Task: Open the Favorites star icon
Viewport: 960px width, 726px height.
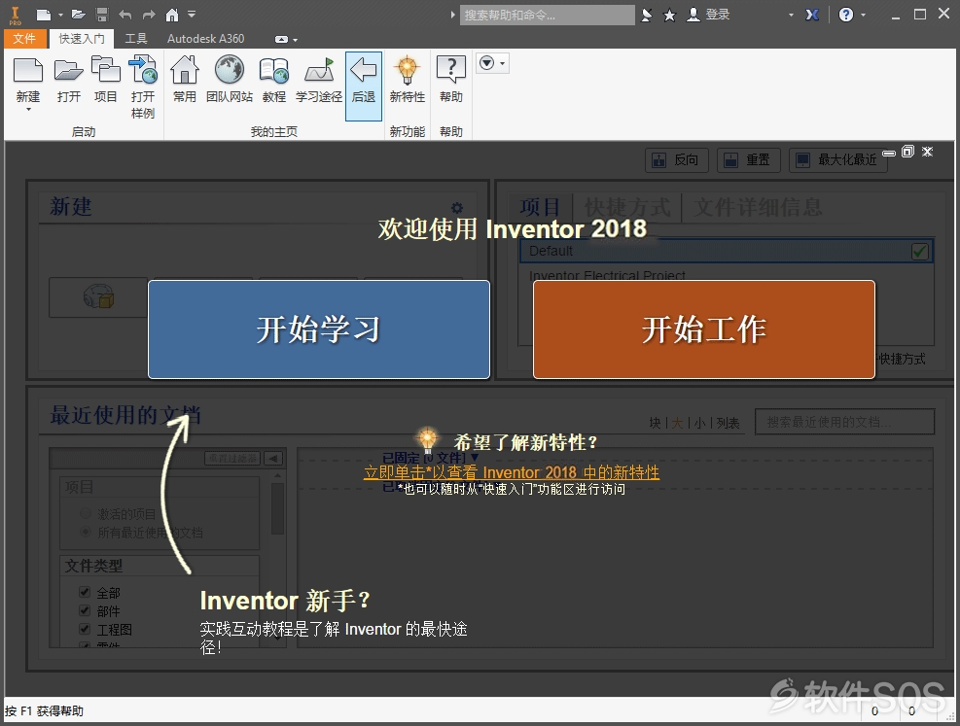Action: (670, 15)
